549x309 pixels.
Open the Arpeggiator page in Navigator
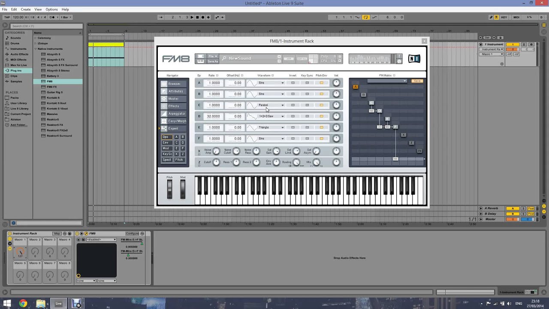173,114
